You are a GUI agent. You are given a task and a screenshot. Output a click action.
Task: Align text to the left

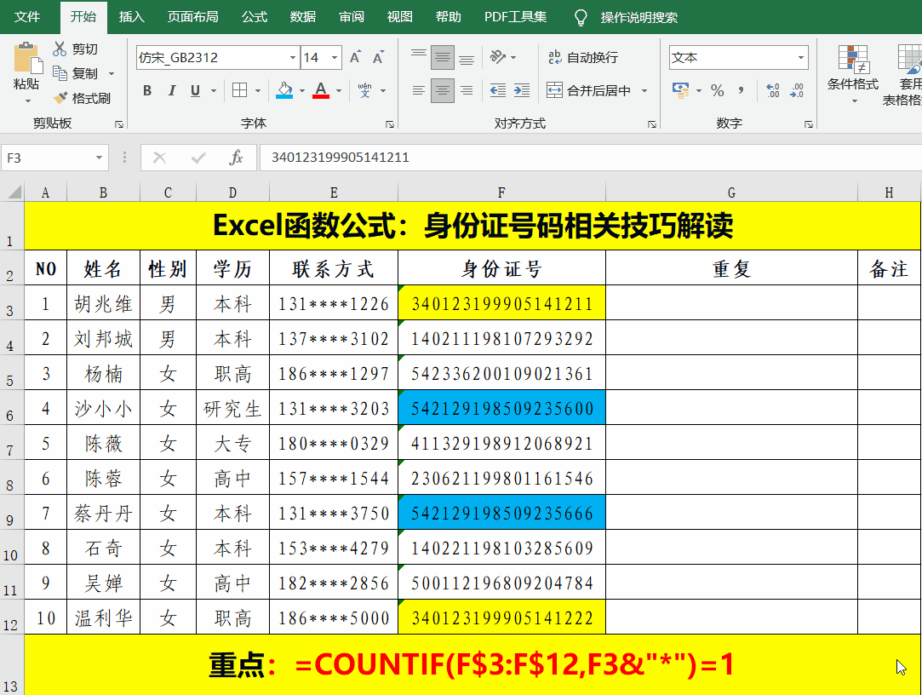[x=419, y=90]
